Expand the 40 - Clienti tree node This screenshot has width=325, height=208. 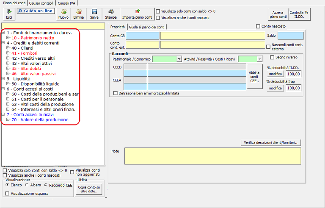tap(8, 48)
